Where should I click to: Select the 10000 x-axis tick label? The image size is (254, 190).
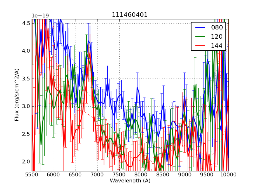pyautogui.click(x=228, y=175)
